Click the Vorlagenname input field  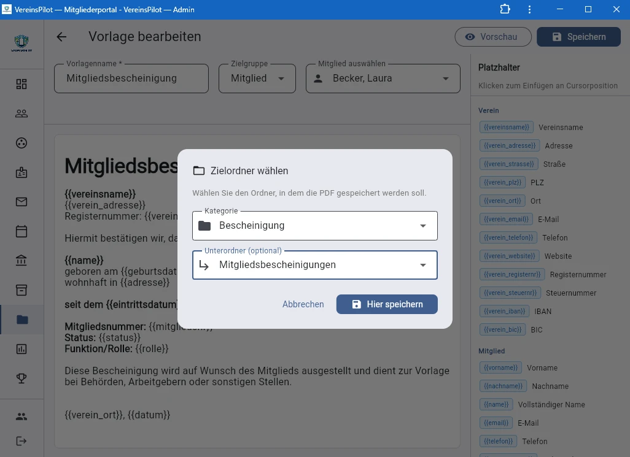tap(131, 79)
